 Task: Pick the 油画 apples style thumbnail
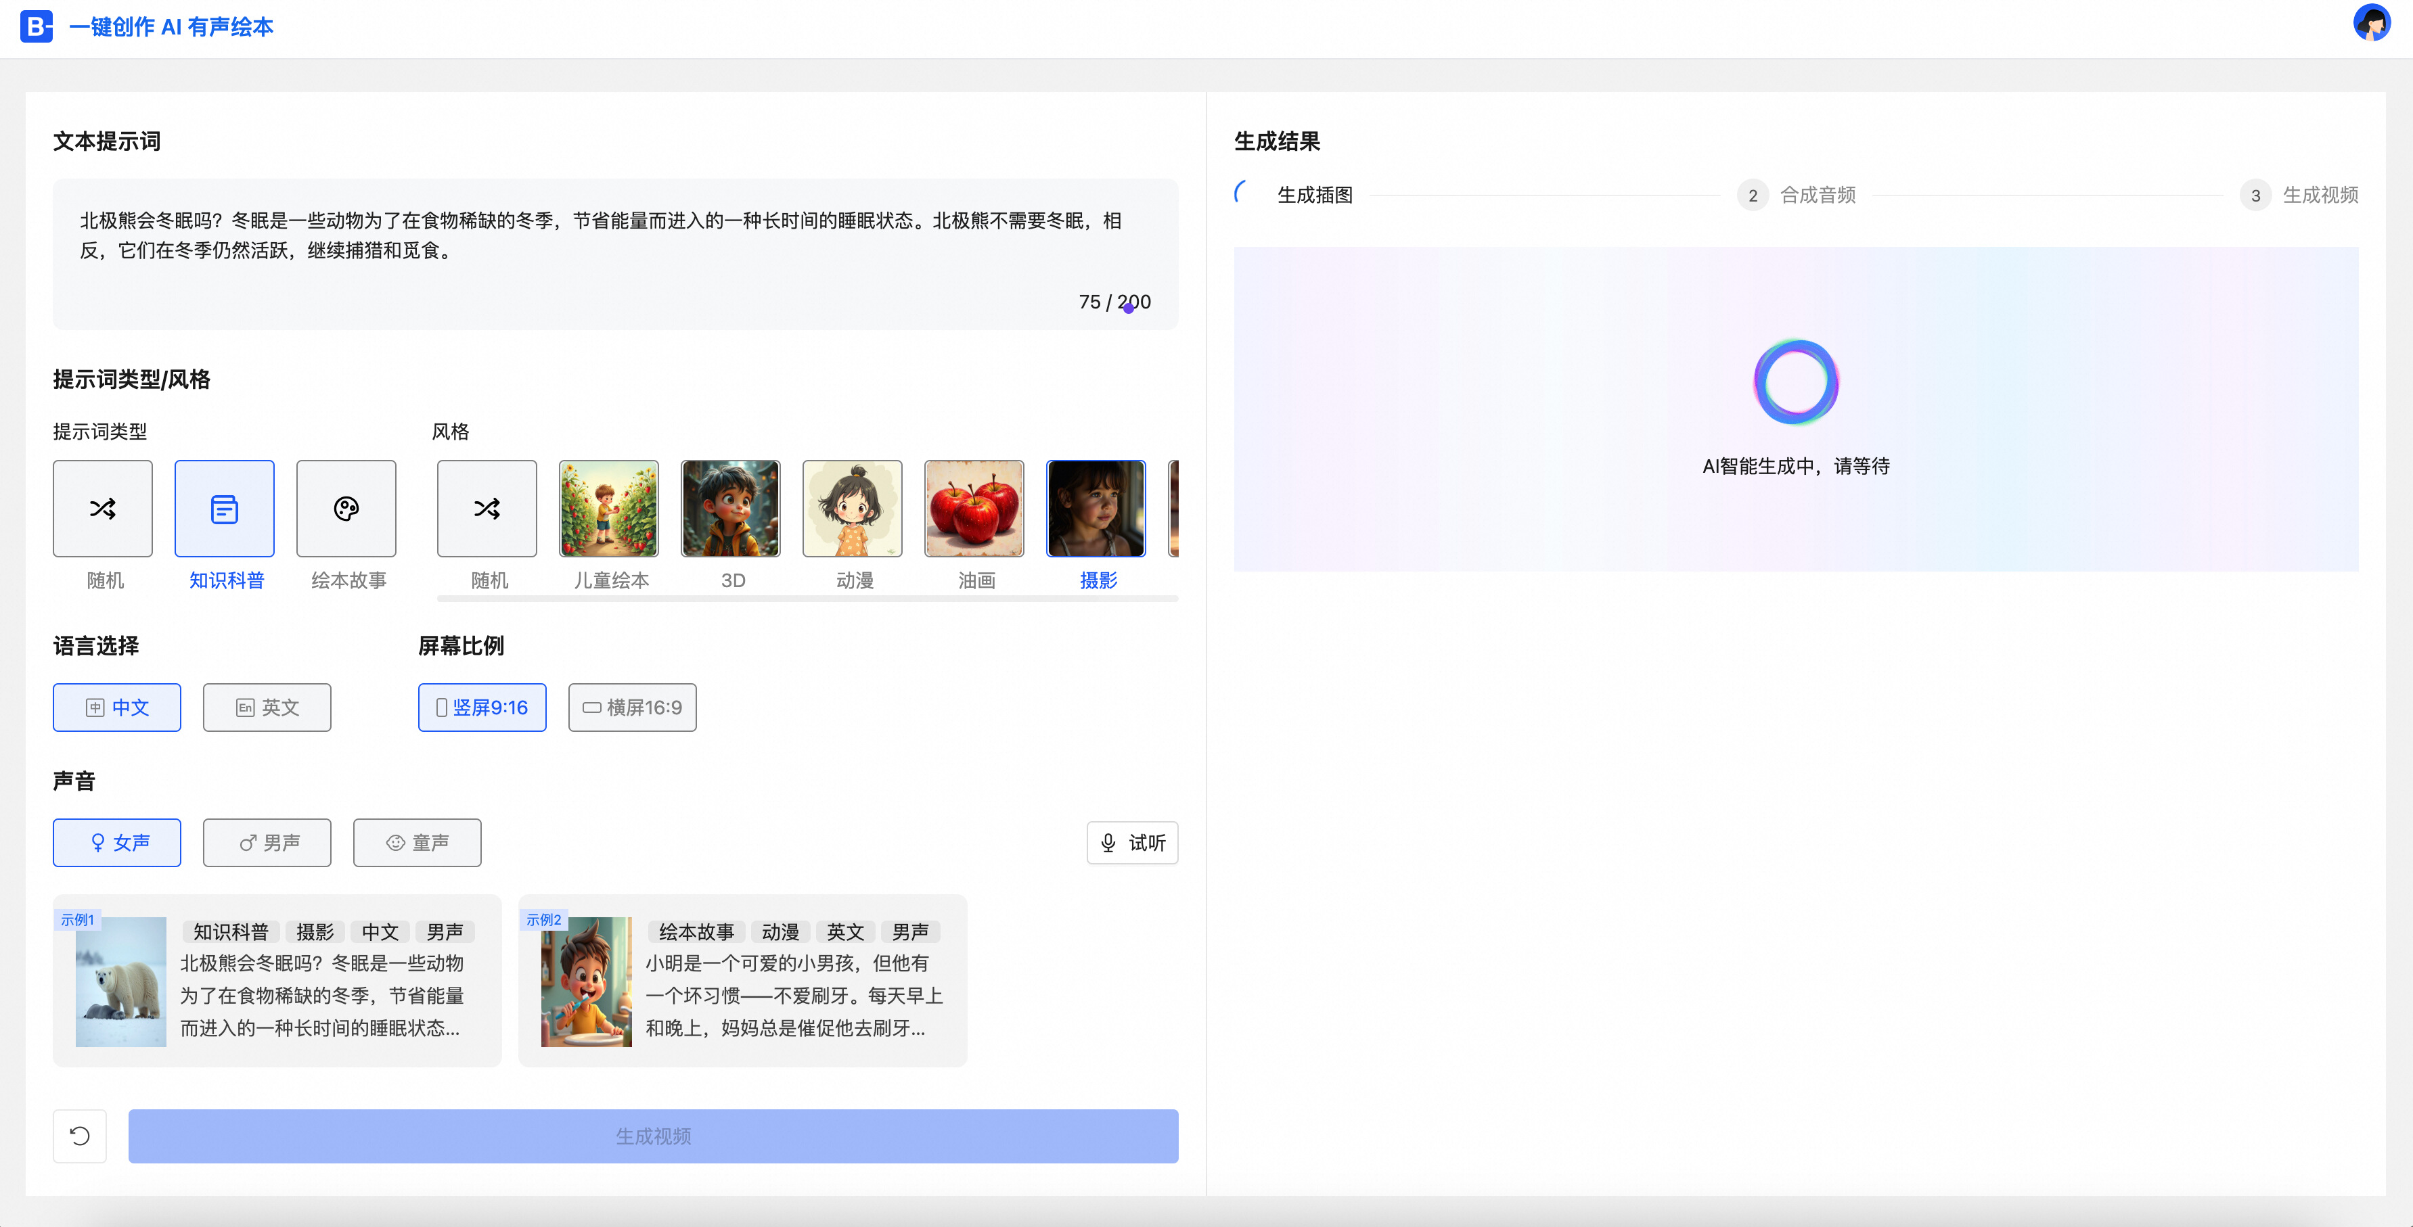point(973,509)
